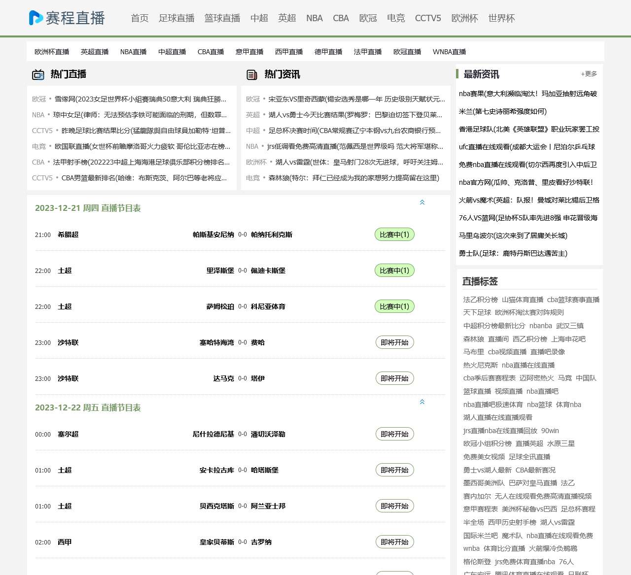
Task: Select CCTV5 in the top navigation
Action: tap(428, 18)
